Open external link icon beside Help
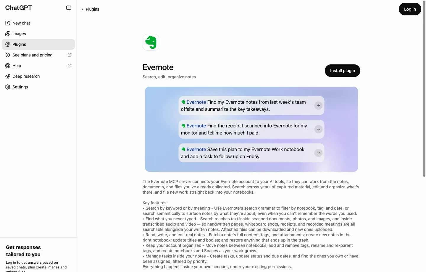The image size is (426, 272). point(70,66)
